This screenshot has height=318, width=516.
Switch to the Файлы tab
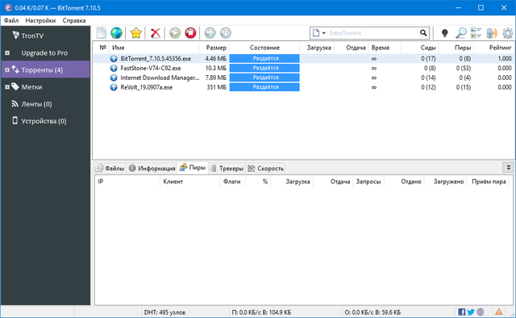click(x=110, y=169)
